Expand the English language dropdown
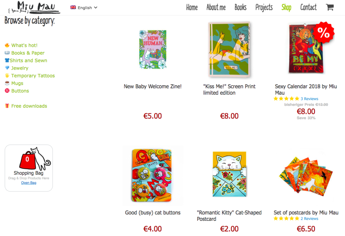The image size is (345, 236). 84,7
